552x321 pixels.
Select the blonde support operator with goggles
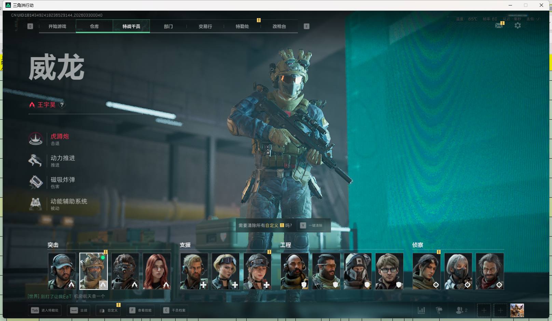225,271
